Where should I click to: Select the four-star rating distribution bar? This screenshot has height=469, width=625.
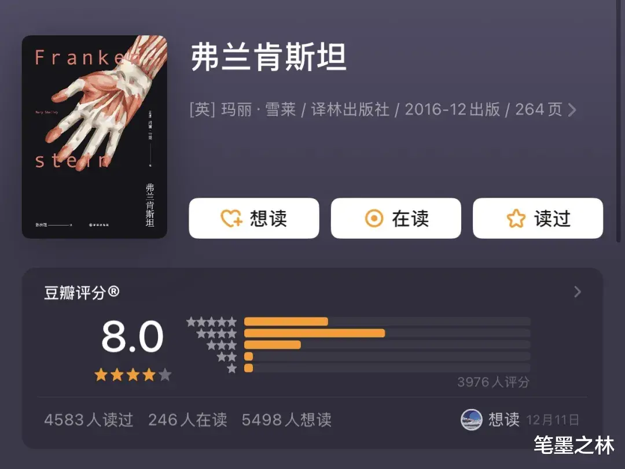[387, 333]
